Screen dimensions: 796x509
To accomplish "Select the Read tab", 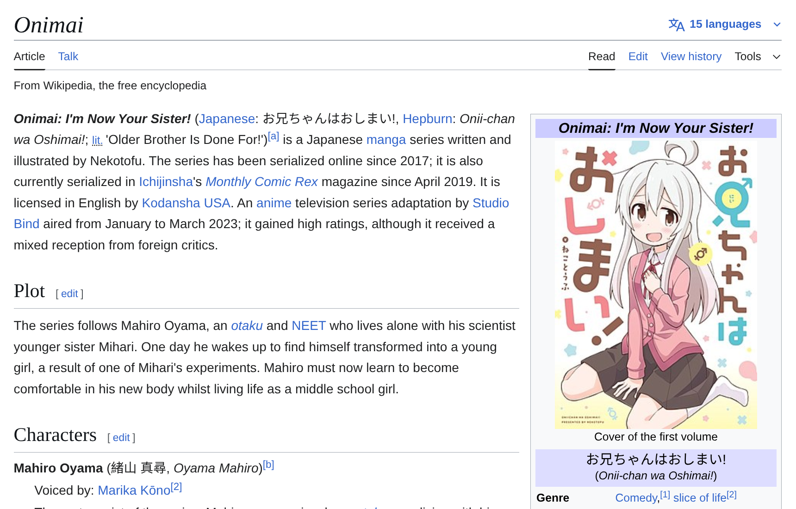I will (x=601, y=56).
